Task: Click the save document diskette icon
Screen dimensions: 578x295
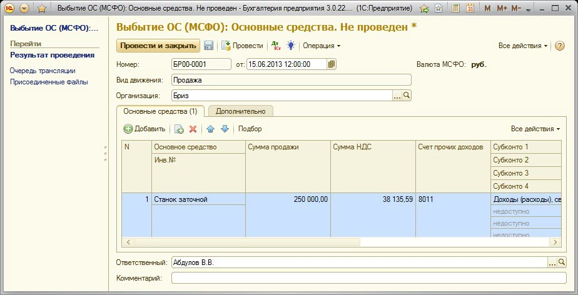Action: point(209,46)
